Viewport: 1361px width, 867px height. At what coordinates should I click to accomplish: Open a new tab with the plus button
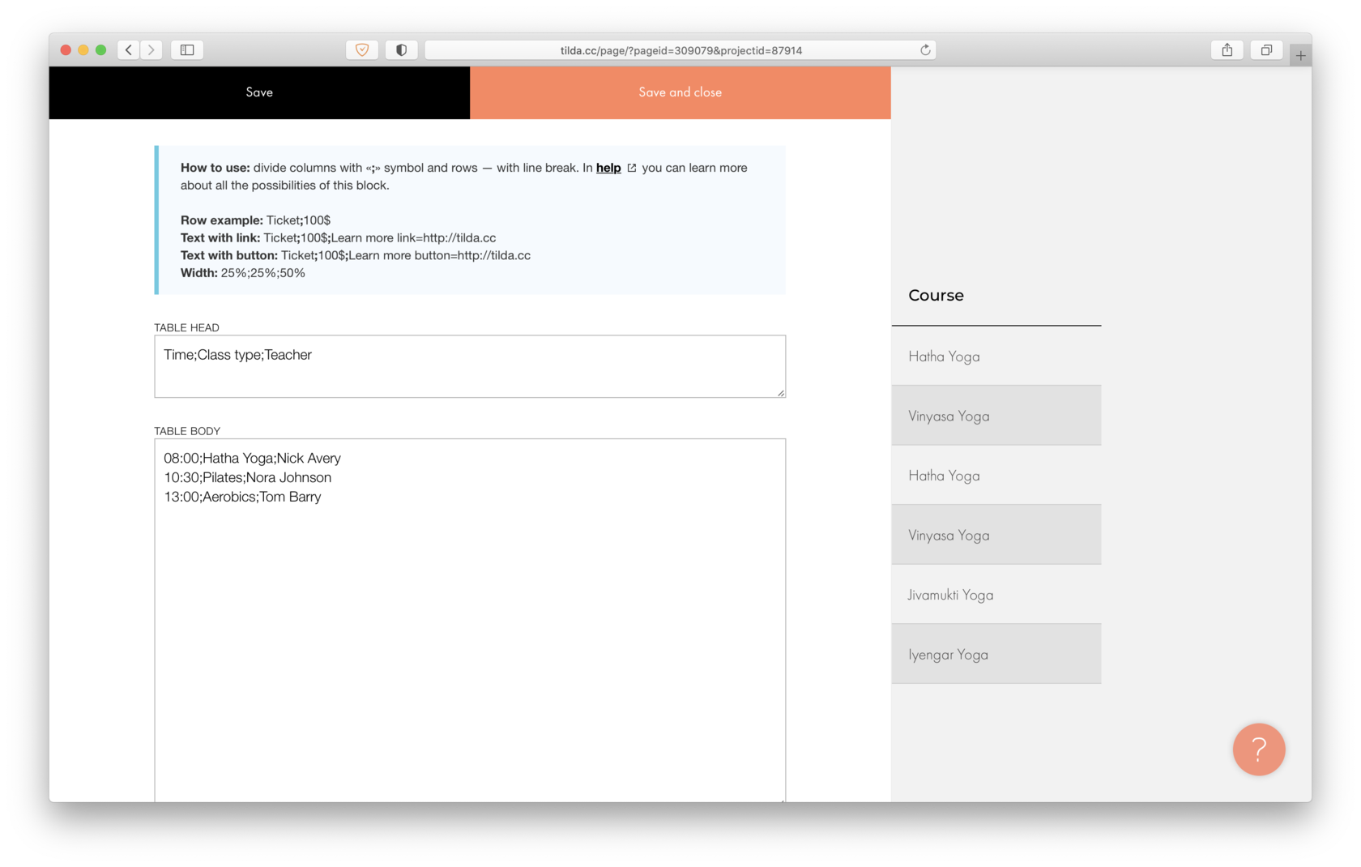pos(1300,56)
